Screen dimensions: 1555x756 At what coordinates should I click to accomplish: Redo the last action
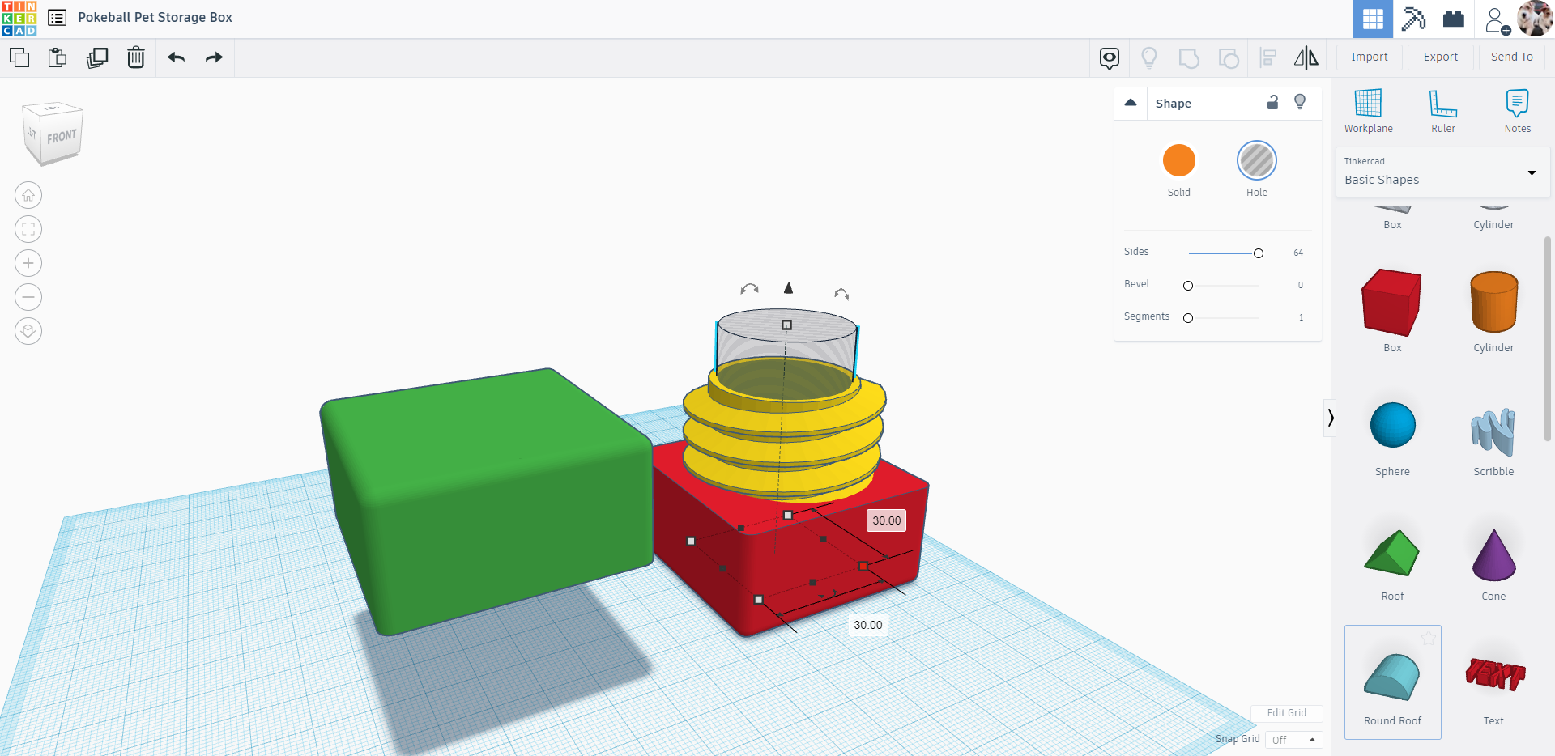tap(214, 57)
